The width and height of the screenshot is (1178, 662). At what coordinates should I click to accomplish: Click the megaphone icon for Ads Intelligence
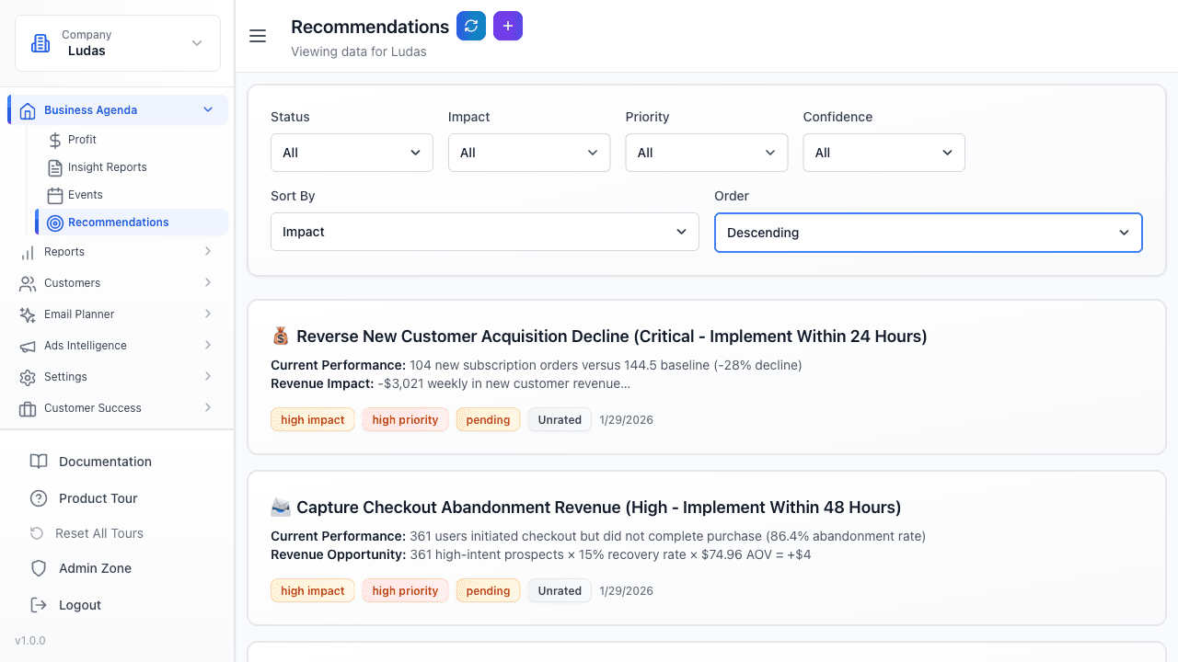[x=28, y=345]
